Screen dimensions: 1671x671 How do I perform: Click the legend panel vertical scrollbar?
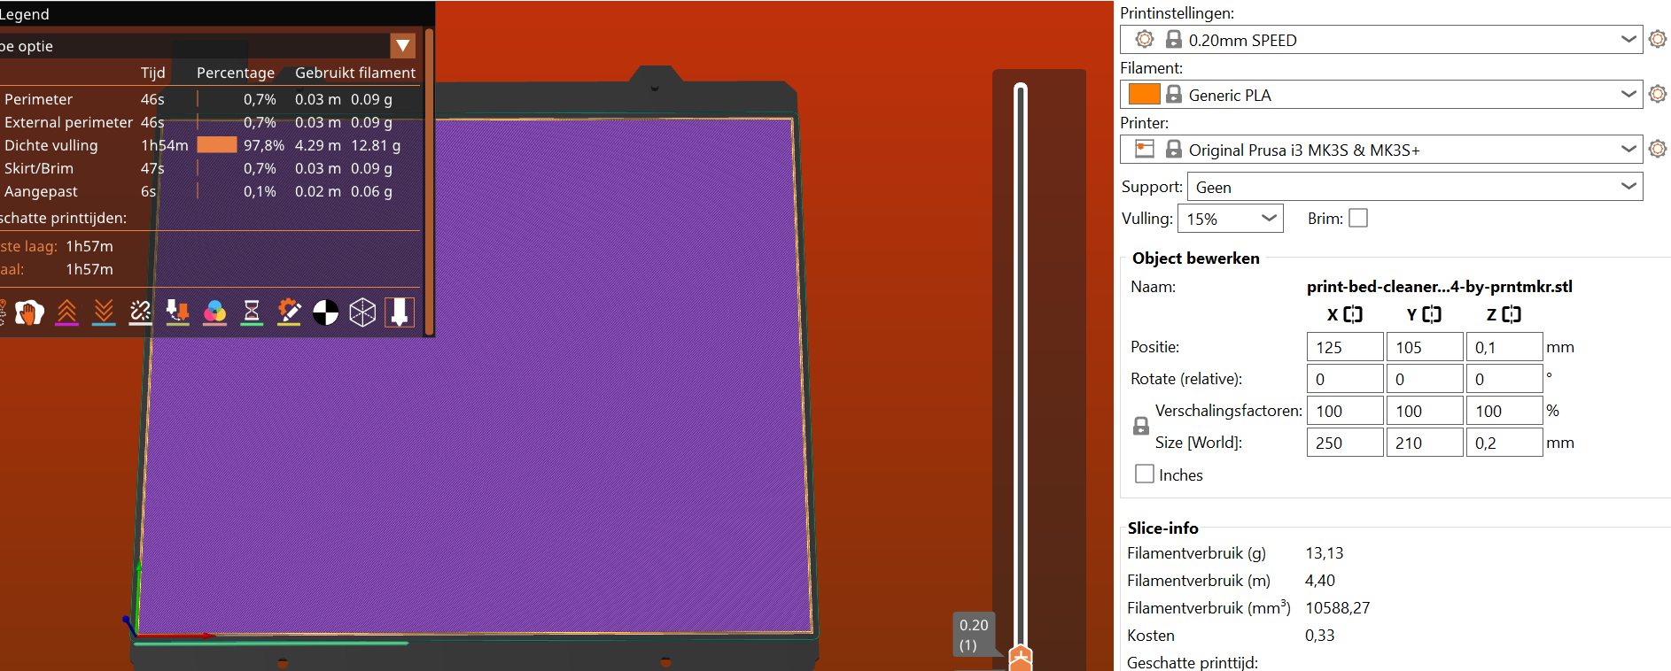(x=429, y=181)
